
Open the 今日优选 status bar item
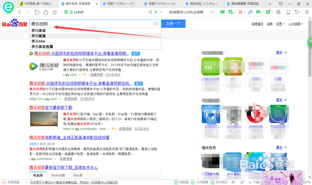11,182
